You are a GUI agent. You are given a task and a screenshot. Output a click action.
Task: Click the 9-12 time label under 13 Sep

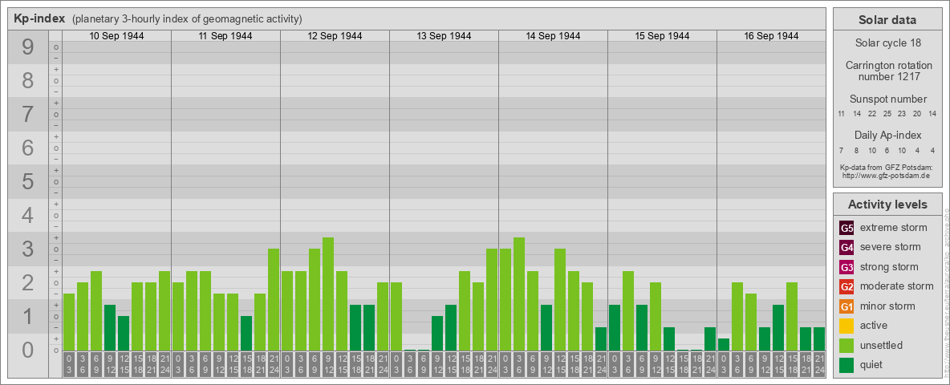436,365
